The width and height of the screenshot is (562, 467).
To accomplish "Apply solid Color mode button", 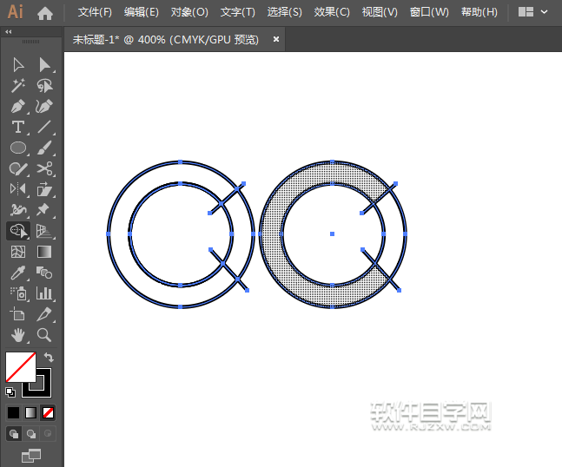I will click(x=14, y=413).
